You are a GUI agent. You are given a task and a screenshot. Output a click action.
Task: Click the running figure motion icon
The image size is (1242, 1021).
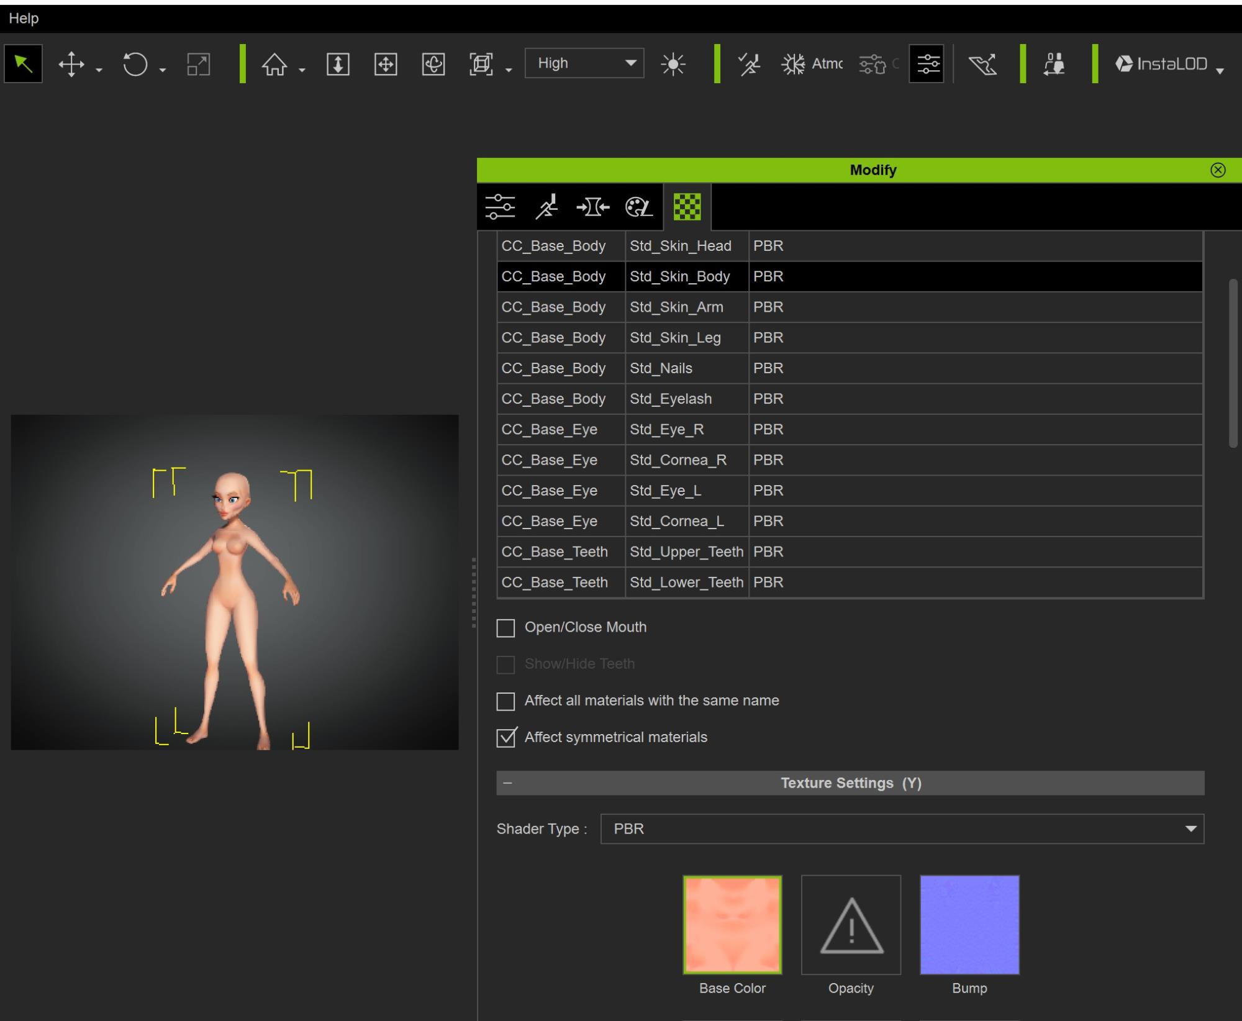pyautogui.click(x=749, y=64)
